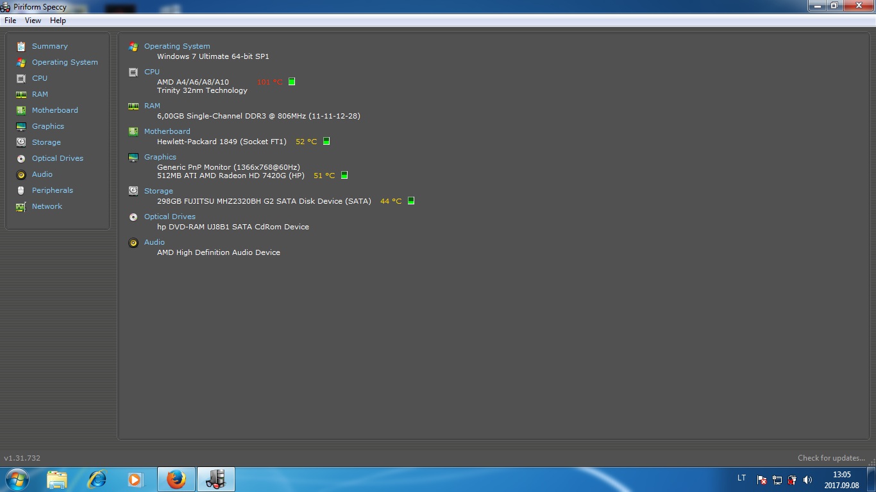The image size is (876, 492).
Task: Go to Summary section in sidebar
Action: click(x=50, y=46)
